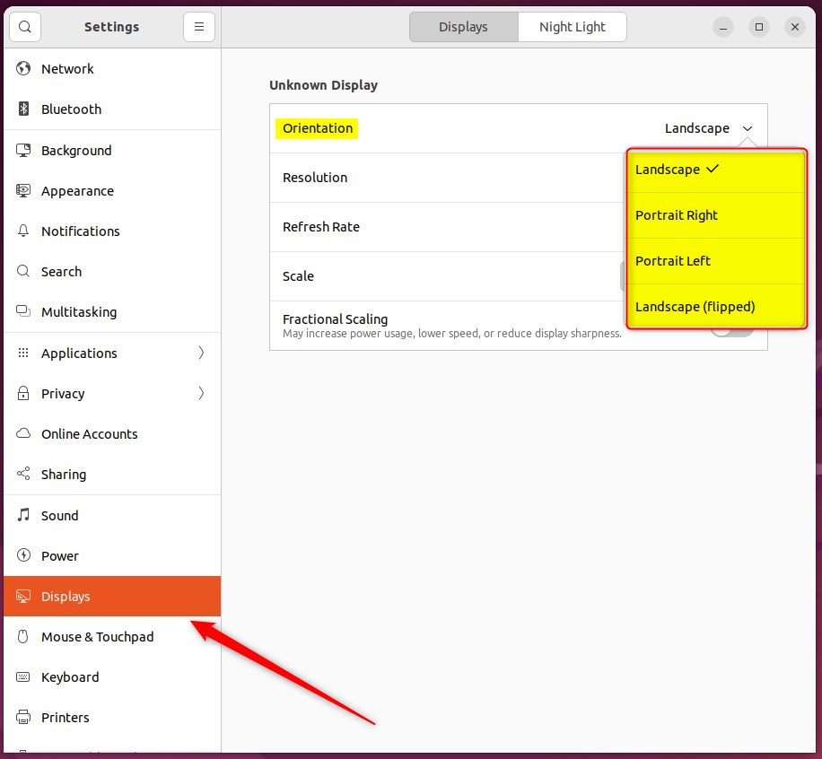Open Keyboard settings
The image size is (822, 759).
click(112, 676)
